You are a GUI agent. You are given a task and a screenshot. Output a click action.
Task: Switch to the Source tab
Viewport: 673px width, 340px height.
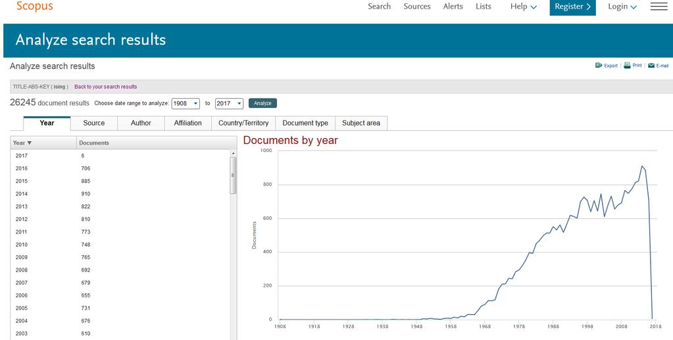point(94,123)
